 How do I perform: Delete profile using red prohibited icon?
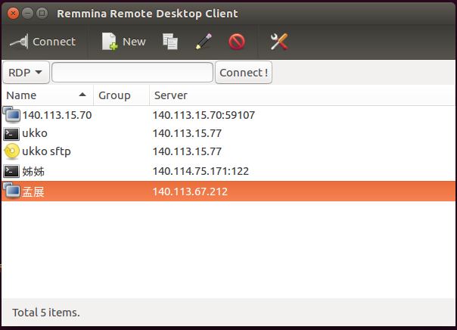[x=237, y=42]
